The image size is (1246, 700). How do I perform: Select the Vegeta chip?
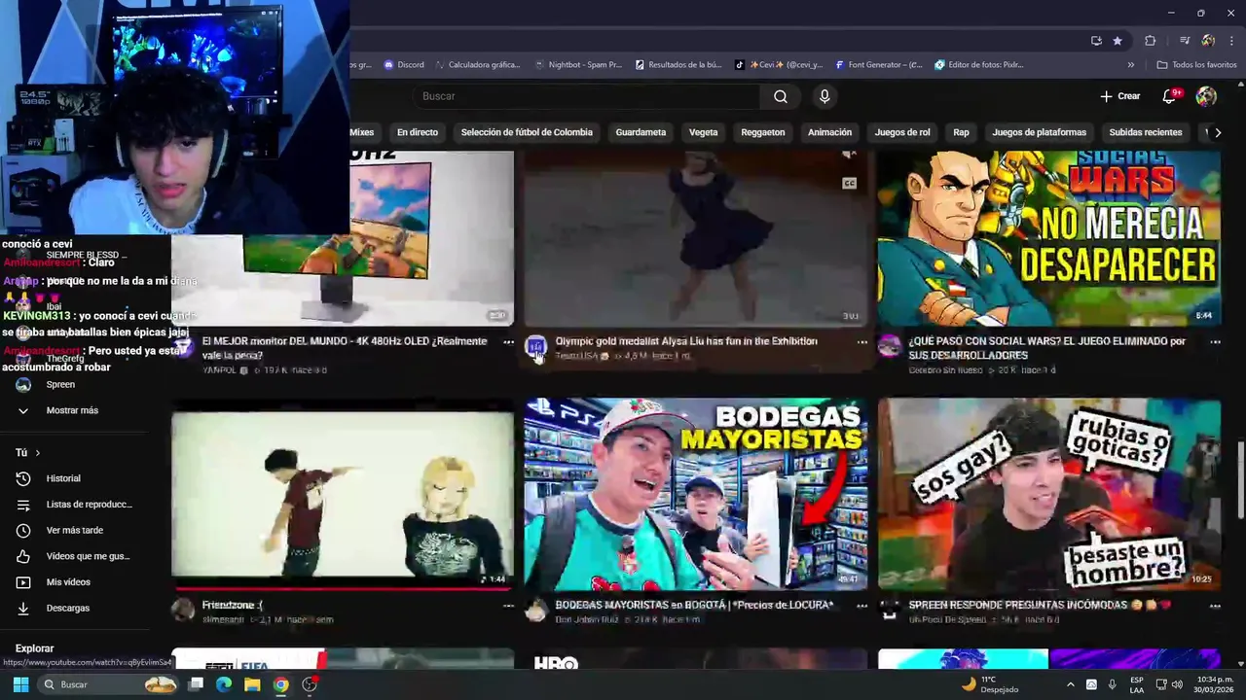(703, 132)
